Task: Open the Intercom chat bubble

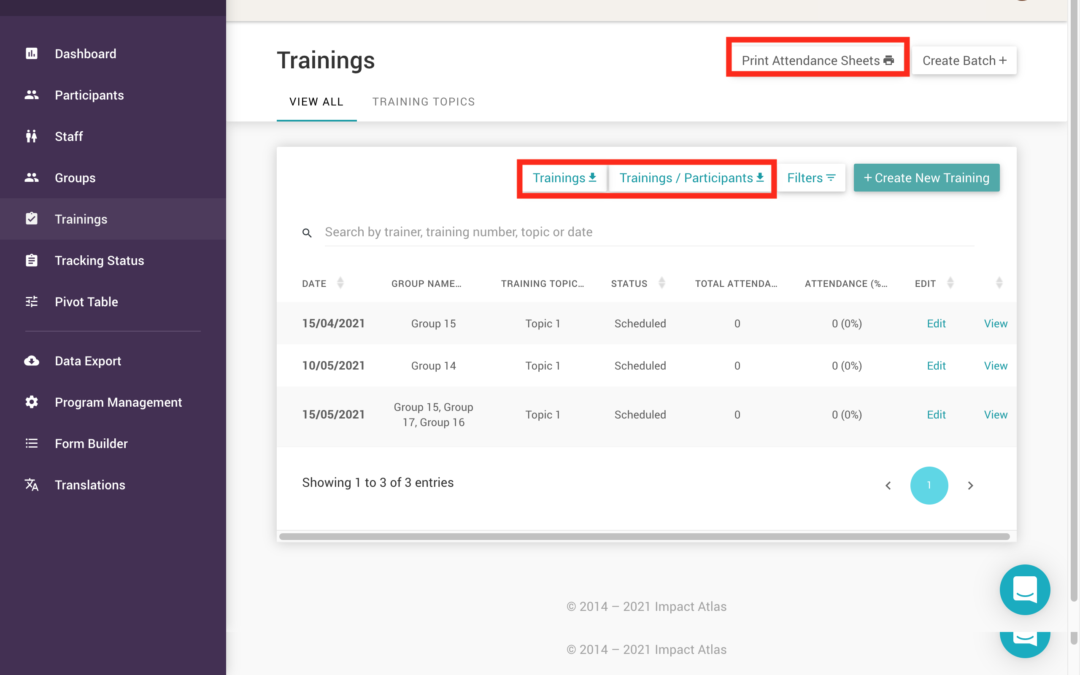Action: click(x=1025, y=589)
